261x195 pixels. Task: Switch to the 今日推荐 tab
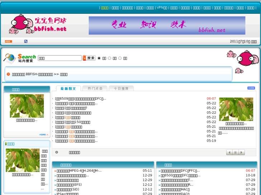[121, 88]
